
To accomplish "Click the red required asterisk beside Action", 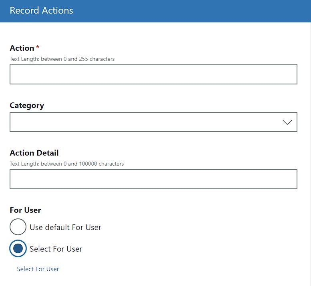I will 38,48.
